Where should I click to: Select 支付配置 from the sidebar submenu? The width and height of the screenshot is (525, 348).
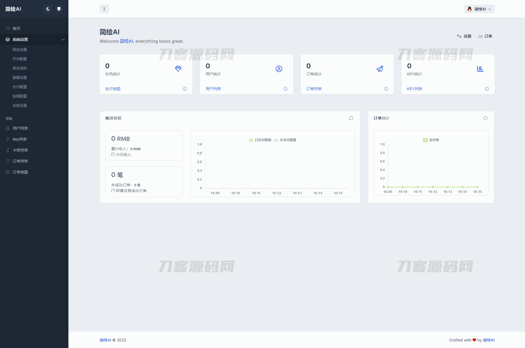[20, 87]
